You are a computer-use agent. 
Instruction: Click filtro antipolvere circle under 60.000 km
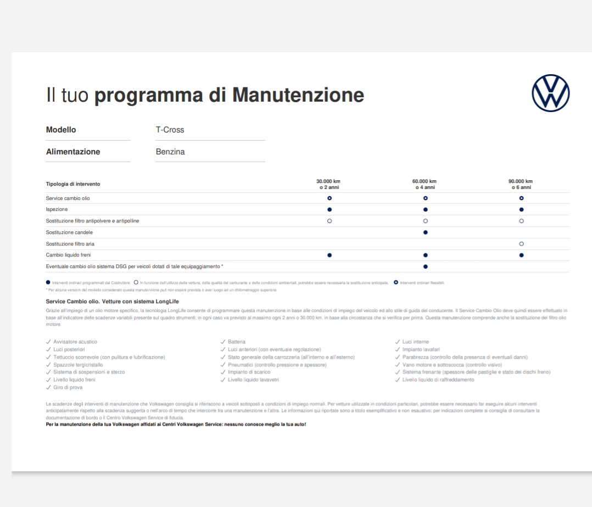click(x=425, y=221)
